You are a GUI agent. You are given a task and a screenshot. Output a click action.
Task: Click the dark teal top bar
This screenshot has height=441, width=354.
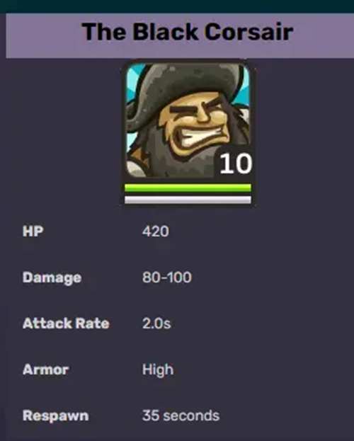[x=177, y=6]
